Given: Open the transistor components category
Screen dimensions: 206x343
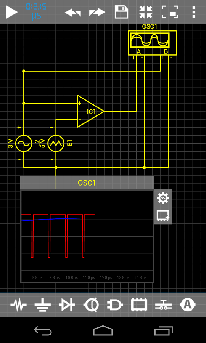Looking at the screenshot, I should (x=91, y=305).
